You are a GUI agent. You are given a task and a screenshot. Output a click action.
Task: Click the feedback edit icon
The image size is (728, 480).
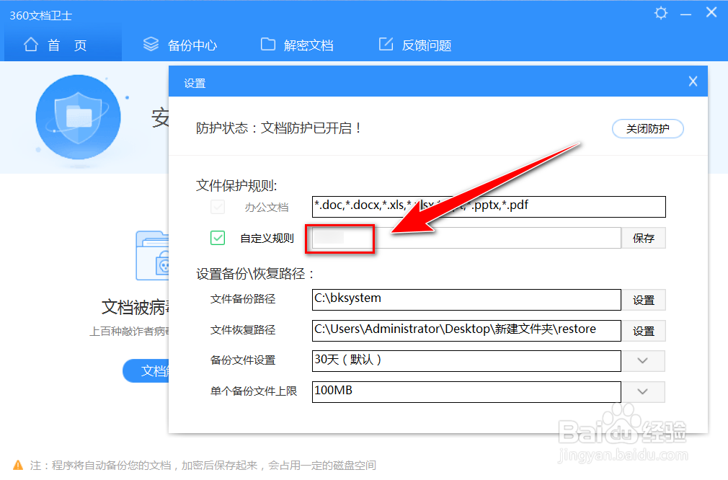[386, 44]
